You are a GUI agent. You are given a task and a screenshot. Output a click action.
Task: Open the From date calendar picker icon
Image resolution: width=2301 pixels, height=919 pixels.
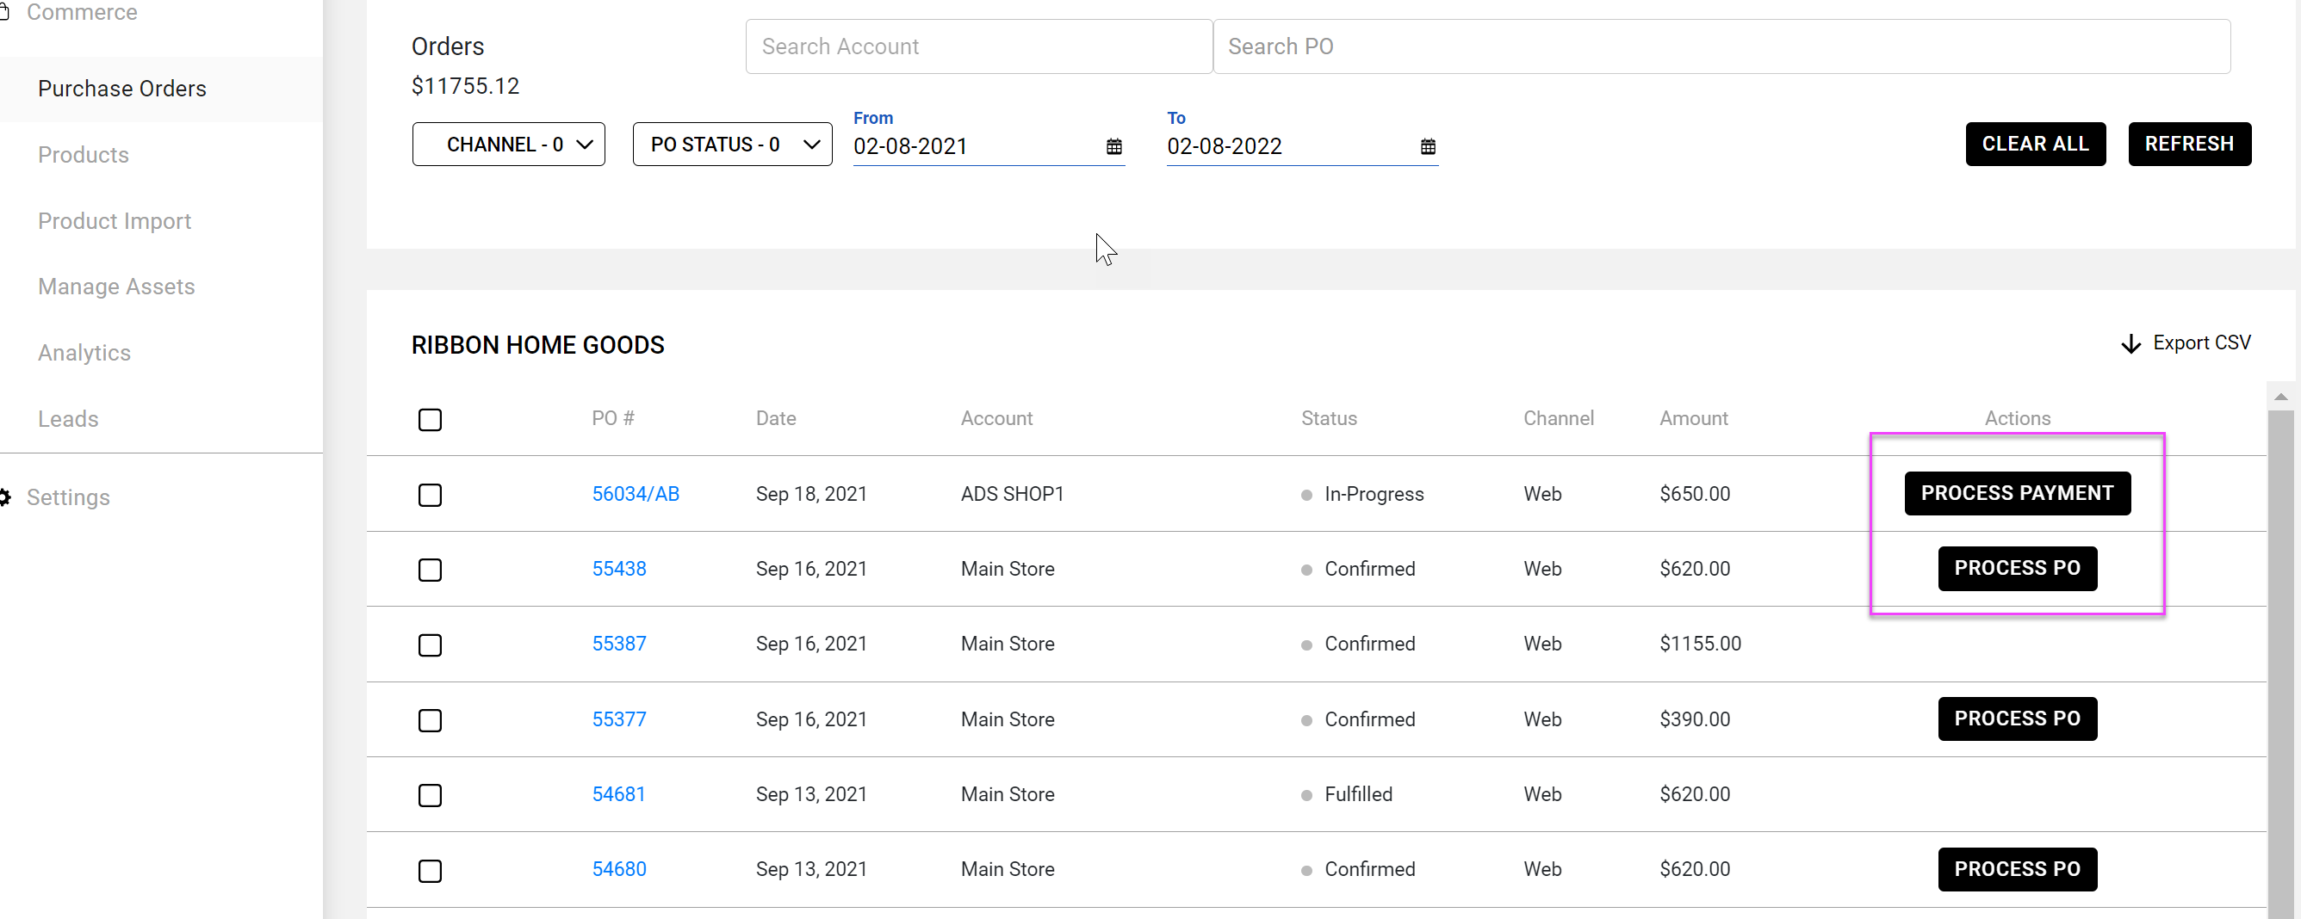[1113, 146]
